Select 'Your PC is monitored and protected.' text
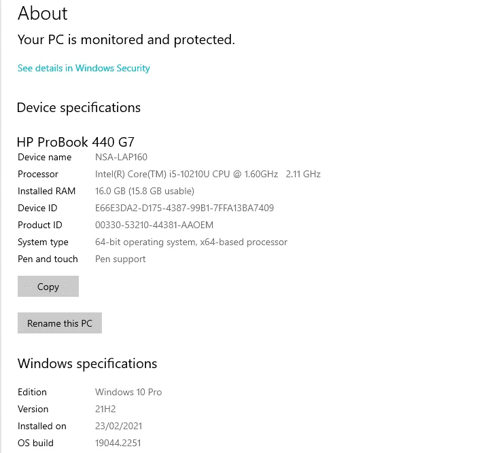This screenshot has width=492, height=453. point(126,40)
